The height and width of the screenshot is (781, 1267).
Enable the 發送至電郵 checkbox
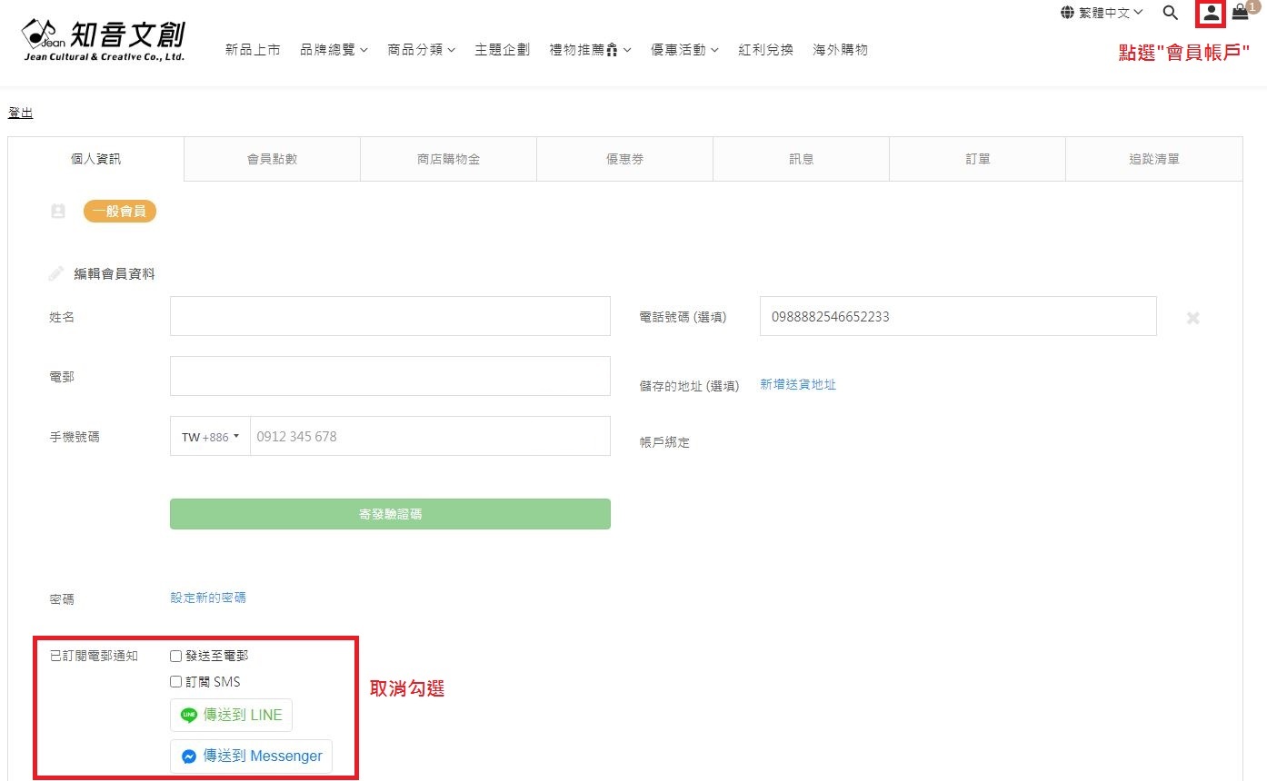176,656
